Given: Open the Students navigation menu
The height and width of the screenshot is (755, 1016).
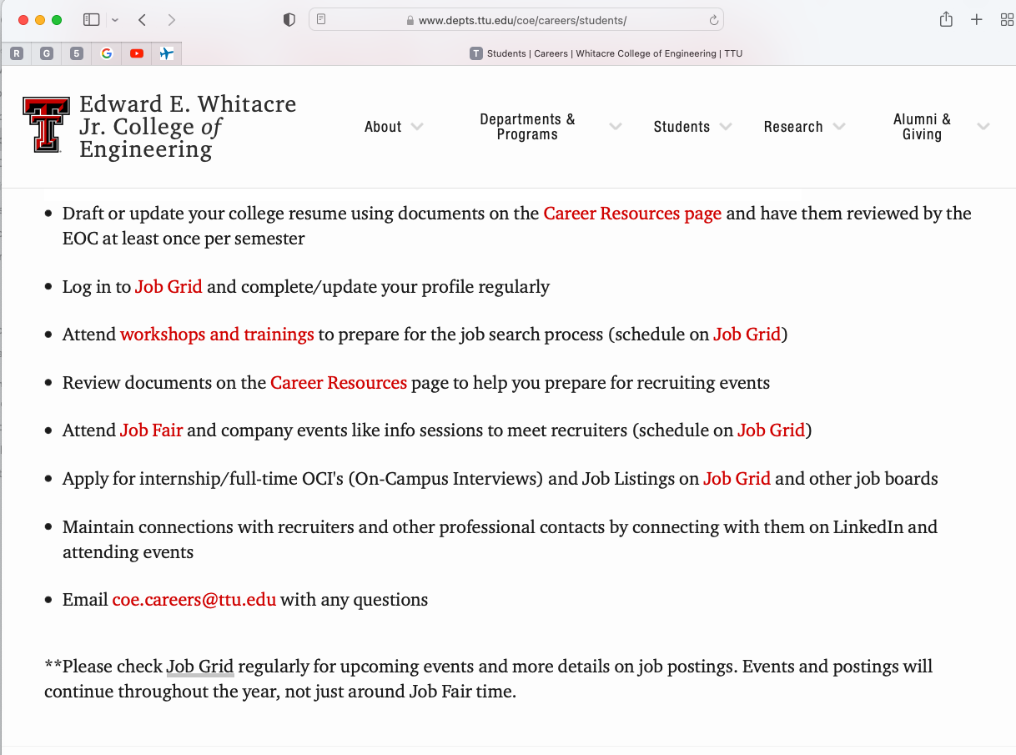Looking at the screenshot, I should (682, 127).
